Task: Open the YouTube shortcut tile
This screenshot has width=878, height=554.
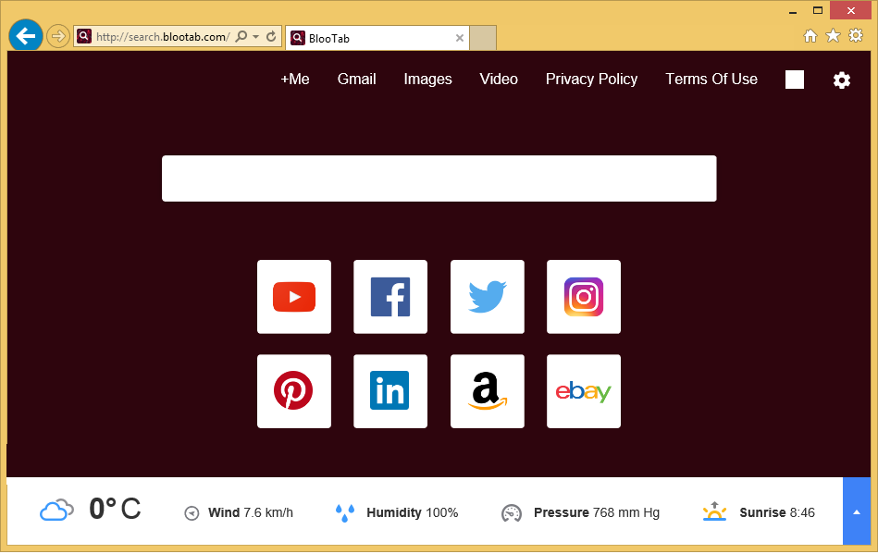Action: (x=293, y=297)
